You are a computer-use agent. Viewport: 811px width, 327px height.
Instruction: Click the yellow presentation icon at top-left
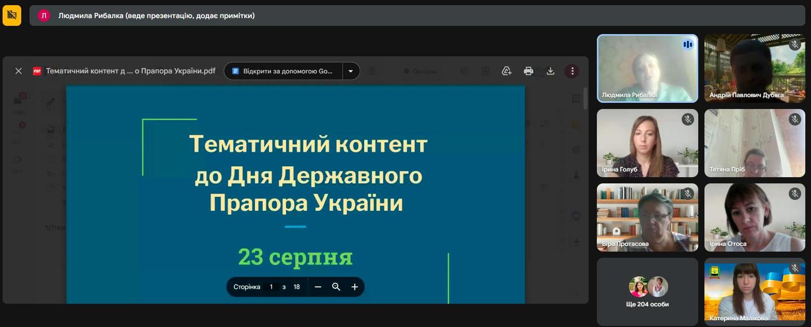pos(12,15)
